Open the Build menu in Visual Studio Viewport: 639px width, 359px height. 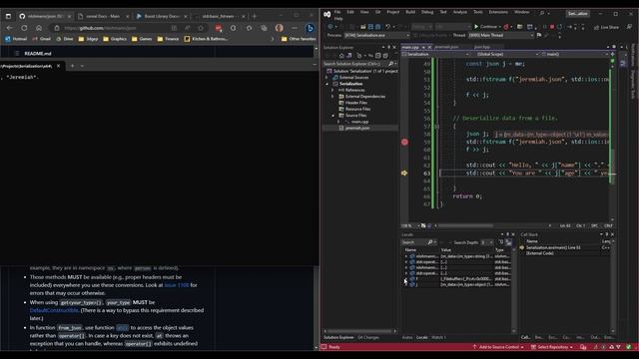click(x=410, y=12)
